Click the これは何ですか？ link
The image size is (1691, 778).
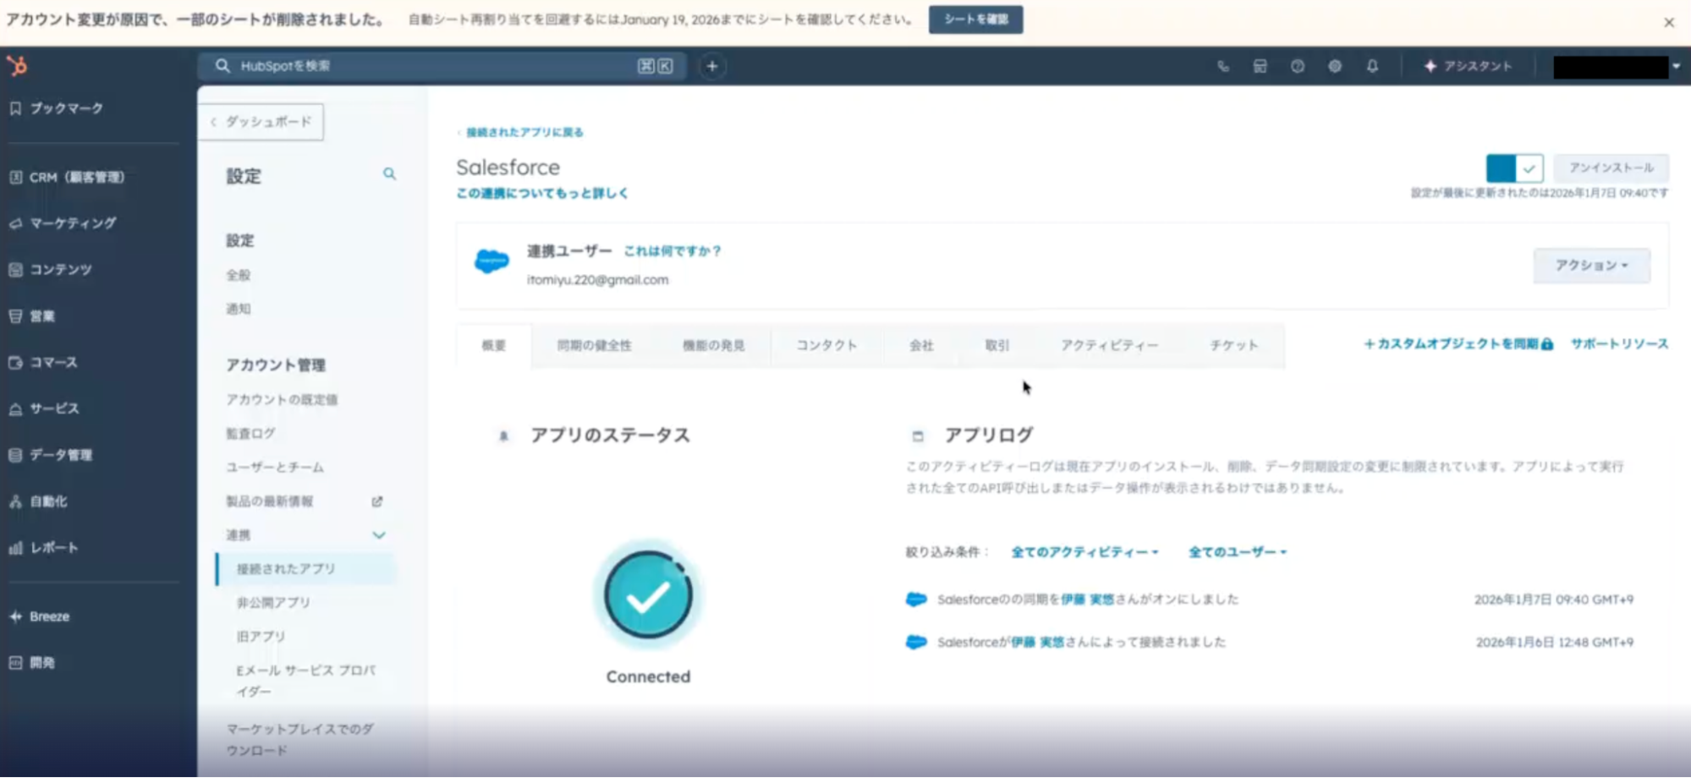(673, 251)
